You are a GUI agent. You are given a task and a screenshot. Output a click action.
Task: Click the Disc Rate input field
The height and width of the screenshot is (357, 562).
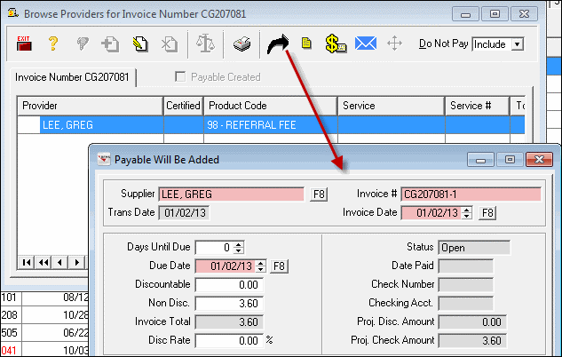tap(229, 340)
